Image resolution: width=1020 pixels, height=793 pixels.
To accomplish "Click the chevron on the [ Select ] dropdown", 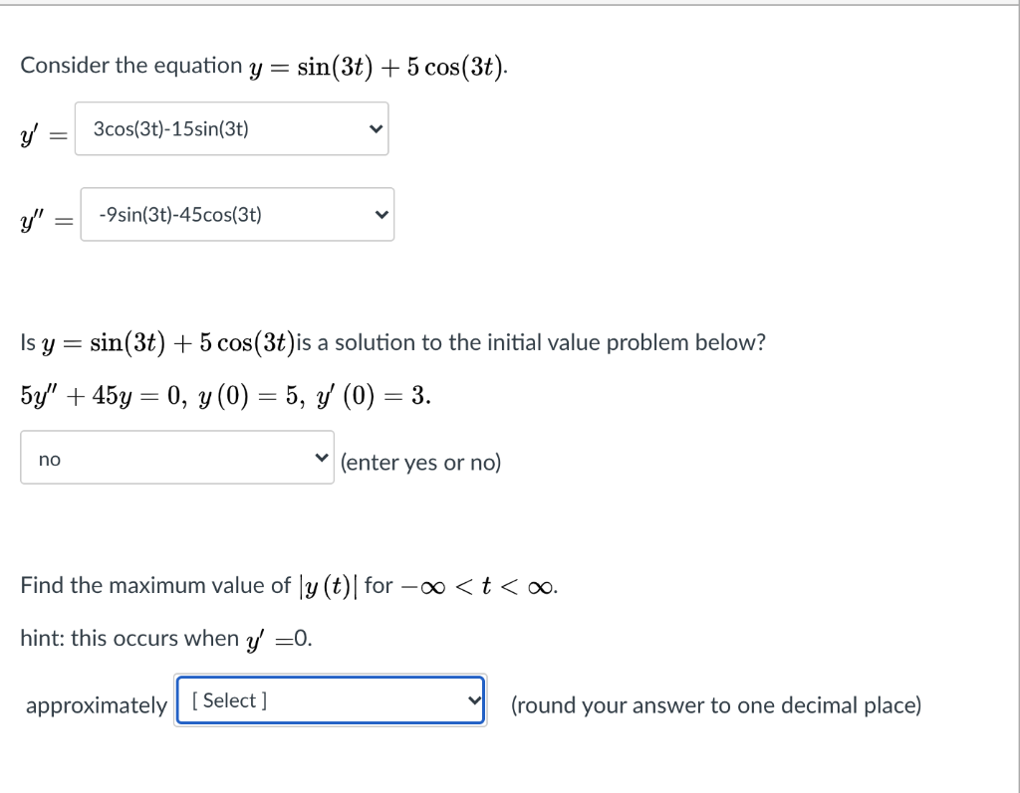I will pyautogui.click(x=472, y=699).
